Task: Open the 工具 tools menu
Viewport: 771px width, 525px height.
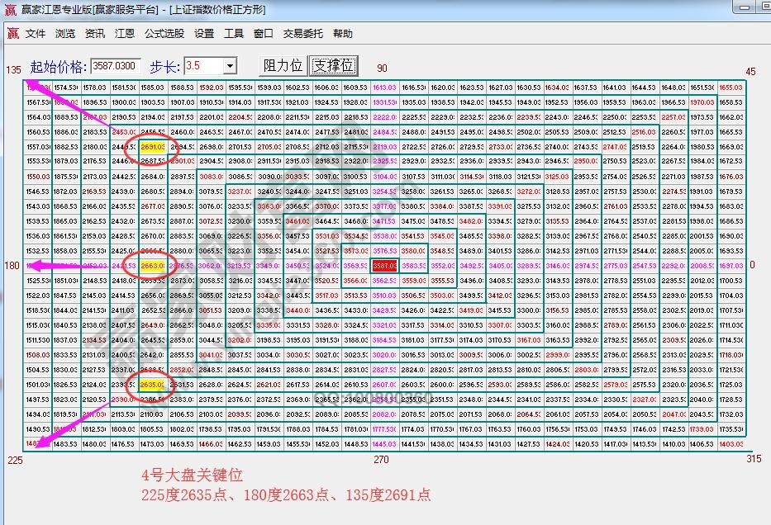Action: (236, 34)
